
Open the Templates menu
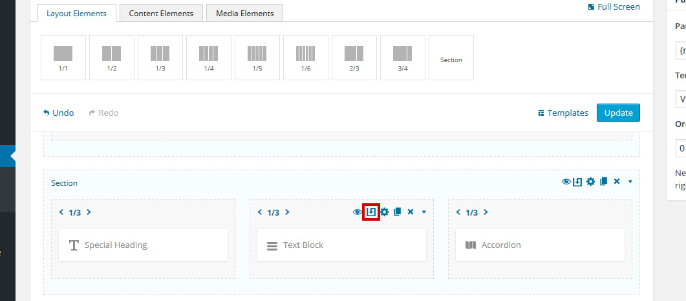563,113
